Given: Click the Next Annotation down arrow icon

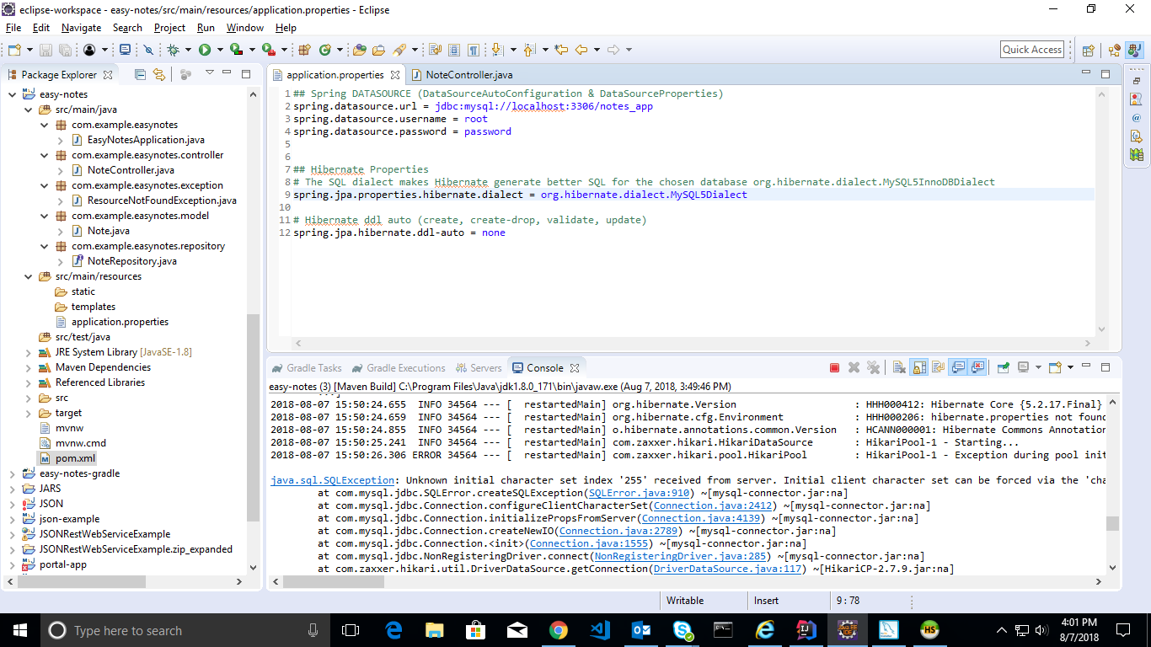Looking at the screenshot, I should tap(496, 50).
